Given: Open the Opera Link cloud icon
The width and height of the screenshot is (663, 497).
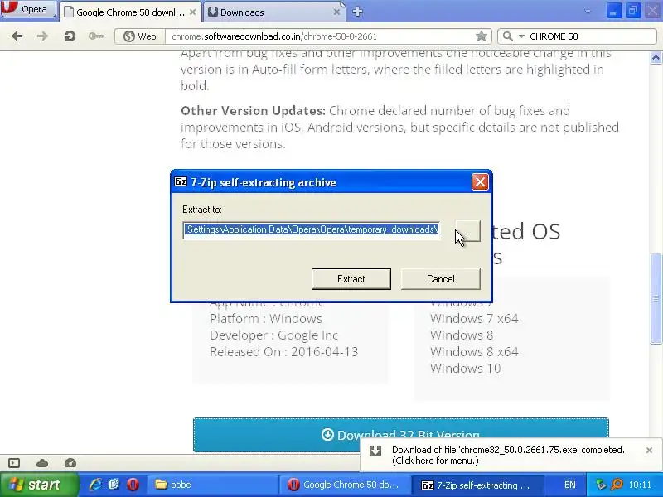Looking at the screenshot, I should coord(42,463).
